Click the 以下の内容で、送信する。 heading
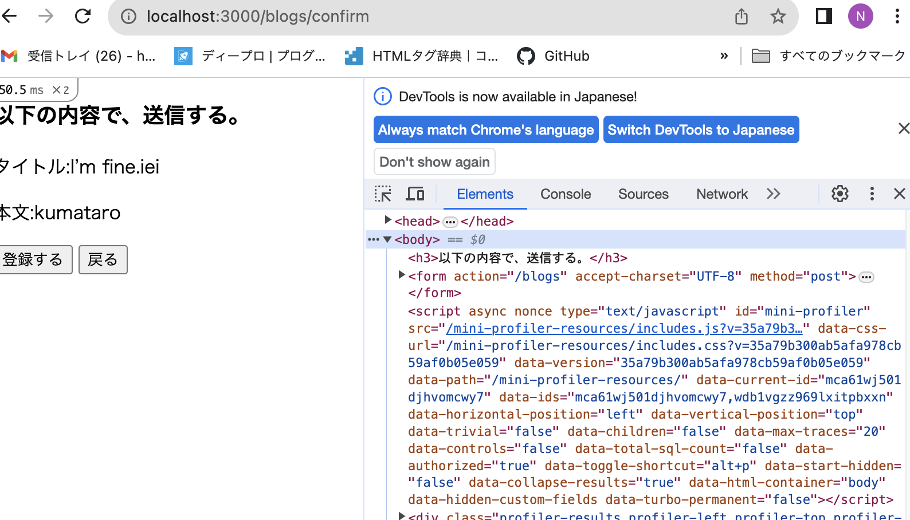The width and height of the screenshot is (910, 520). click(120, 115)
